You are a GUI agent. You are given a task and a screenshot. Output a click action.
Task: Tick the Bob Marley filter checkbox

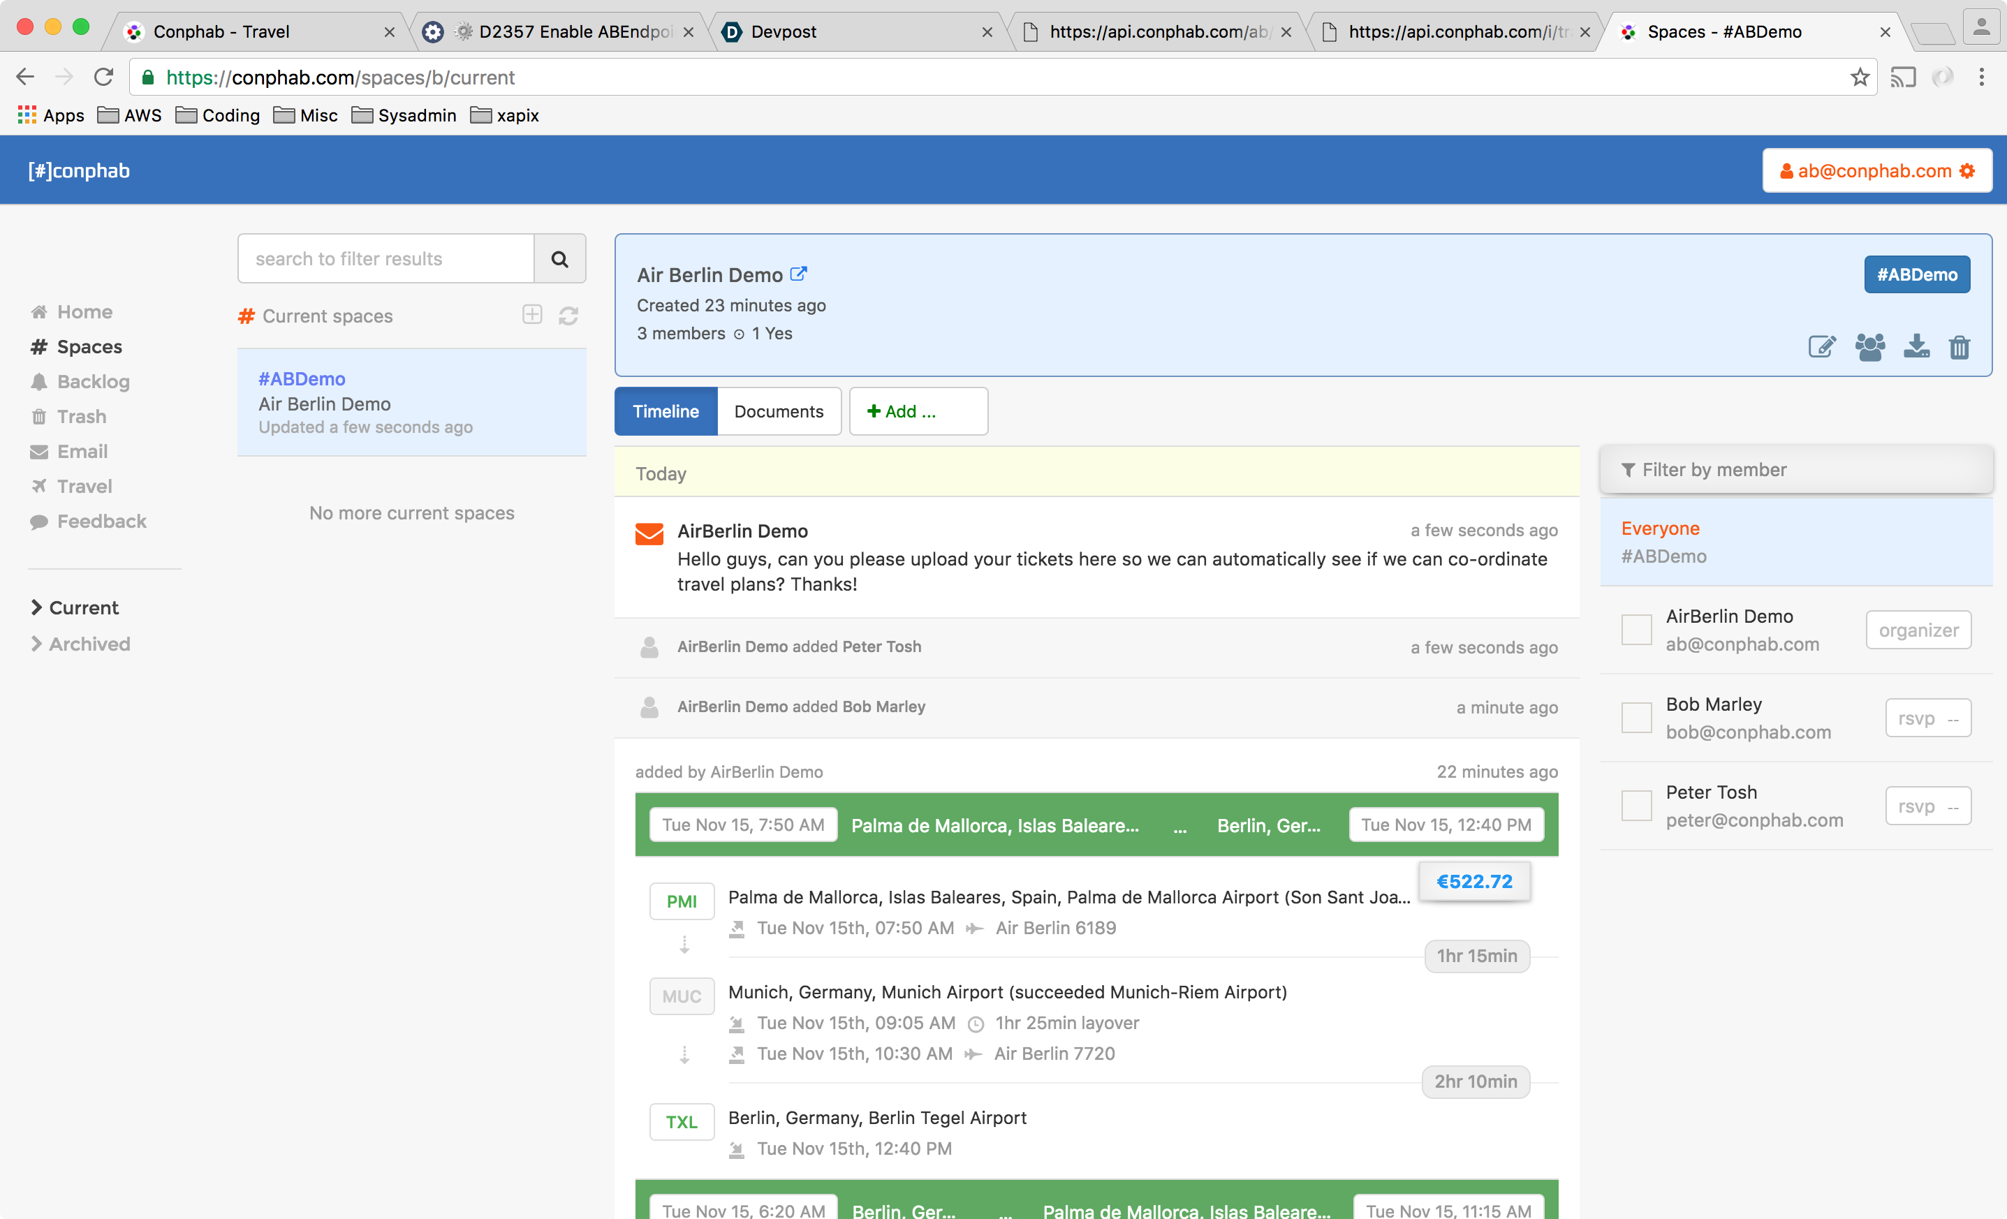(1636, 718)
